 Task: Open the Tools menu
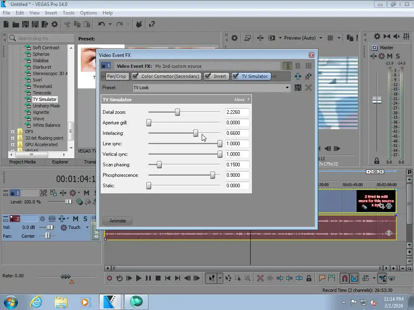[68, 13]
